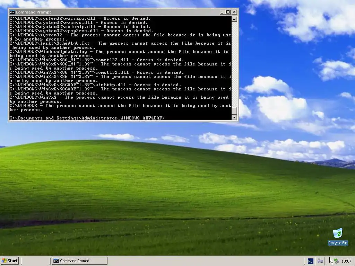Image resolution: width=355 pixels, height=266 pixels.
Task: Click the wzcsapi.dll Access is denied line
Action: click(x=80, y=18)
